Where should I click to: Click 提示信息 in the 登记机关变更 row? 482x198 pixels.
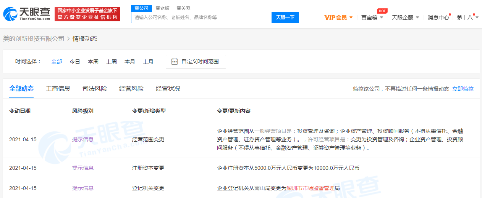coord(83,188)
